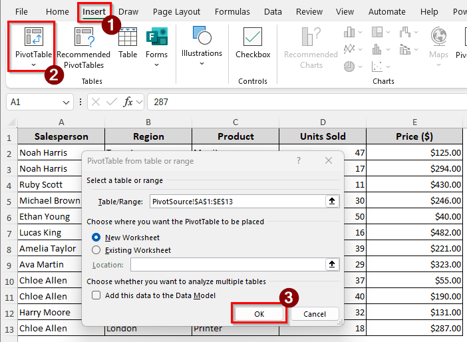467x342 pixels.
Task: Click the PivotTable icon in the ribbon
Action: (34, 37)
